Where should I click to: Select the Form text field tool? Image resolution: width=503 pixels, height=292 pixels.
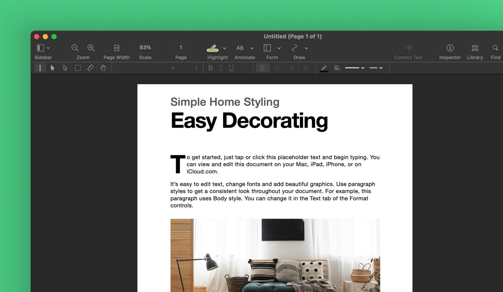[267, 48]
